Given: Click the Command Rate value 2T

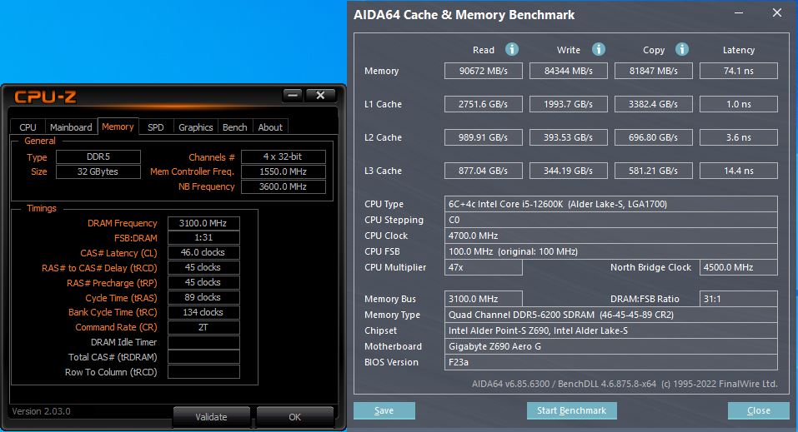Looking at the screenshot, I should (203, 327).
